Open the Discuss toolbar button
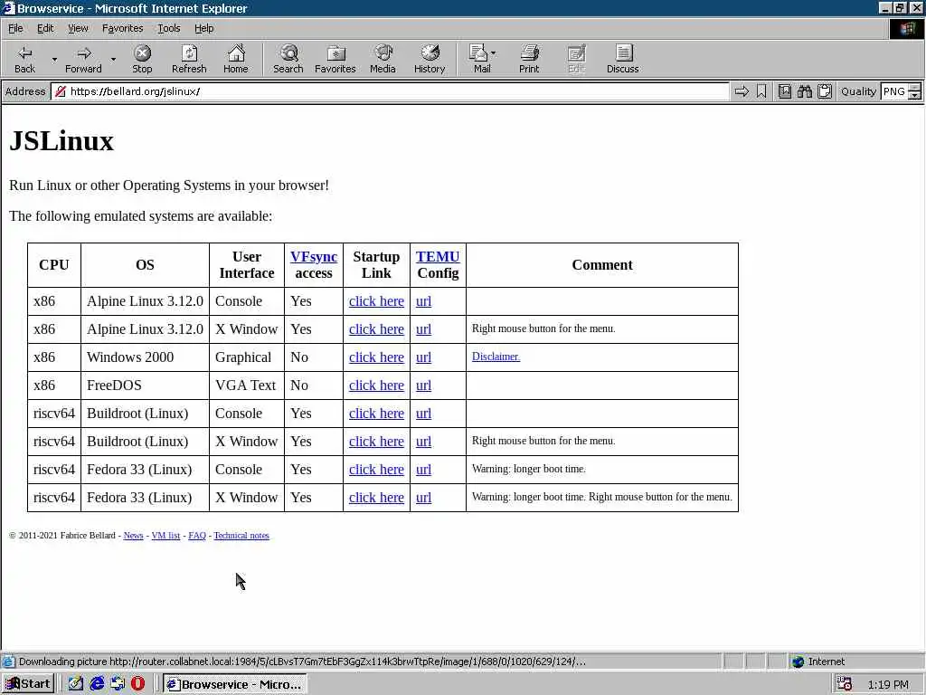This screenshot has height=695, width=926. (622, 59)
